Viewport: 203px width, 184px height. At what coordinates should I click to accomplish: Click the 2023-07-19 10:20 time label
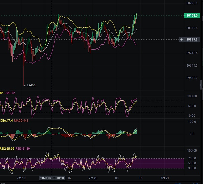point(52,178)
